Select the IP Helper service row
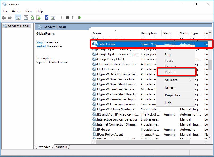214x157 pixels. pyautogui.click(x=104, y=130)
